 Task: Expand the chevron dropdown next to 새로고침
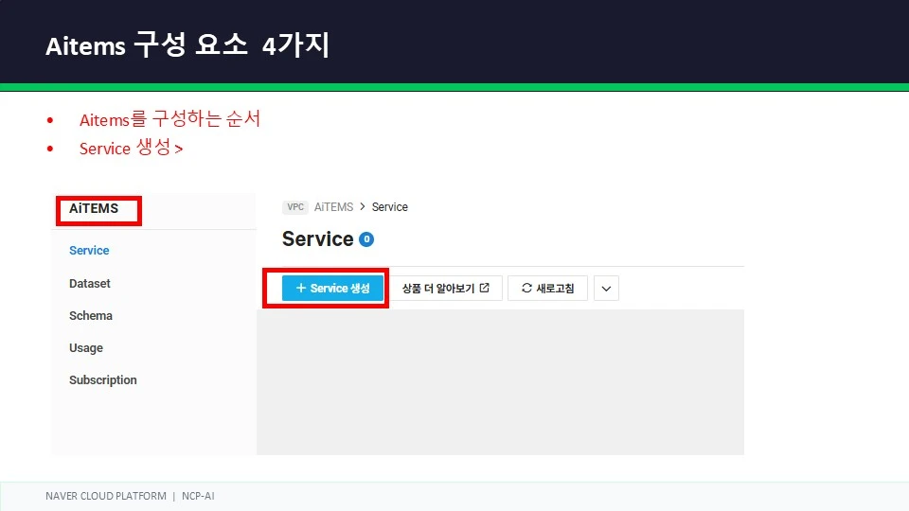point(606,288)
